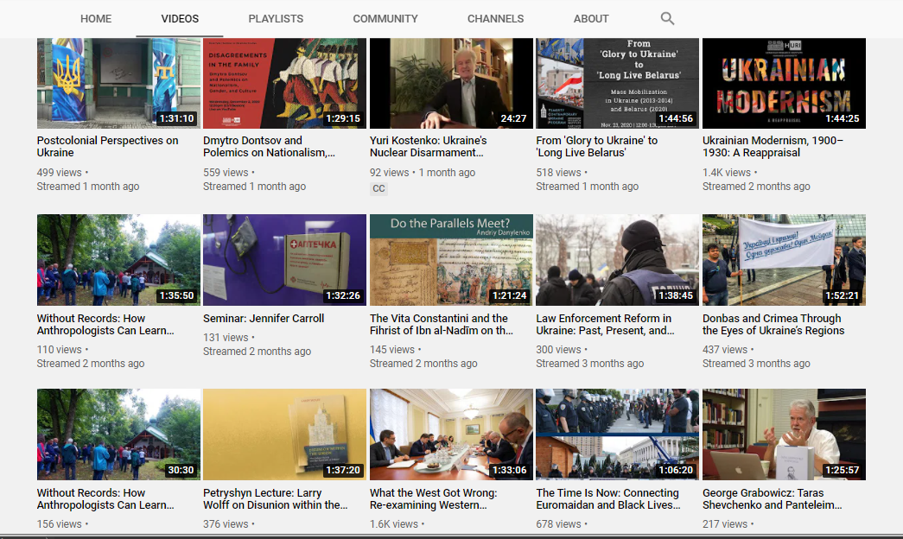
Task: Click the 24:27 duration badge
Action: pyautogui.click(x=513, y=118)
